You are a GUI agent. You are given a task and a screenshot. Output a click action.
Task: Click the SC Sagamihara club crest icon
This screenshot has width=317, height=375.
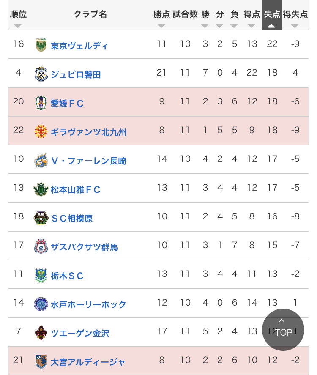tap(41, 218)
